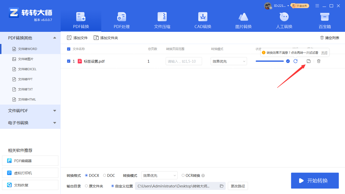Dismiss the tip by clicking 关闭
This screenshot has width=345, height=194.
tap(324, 53)
